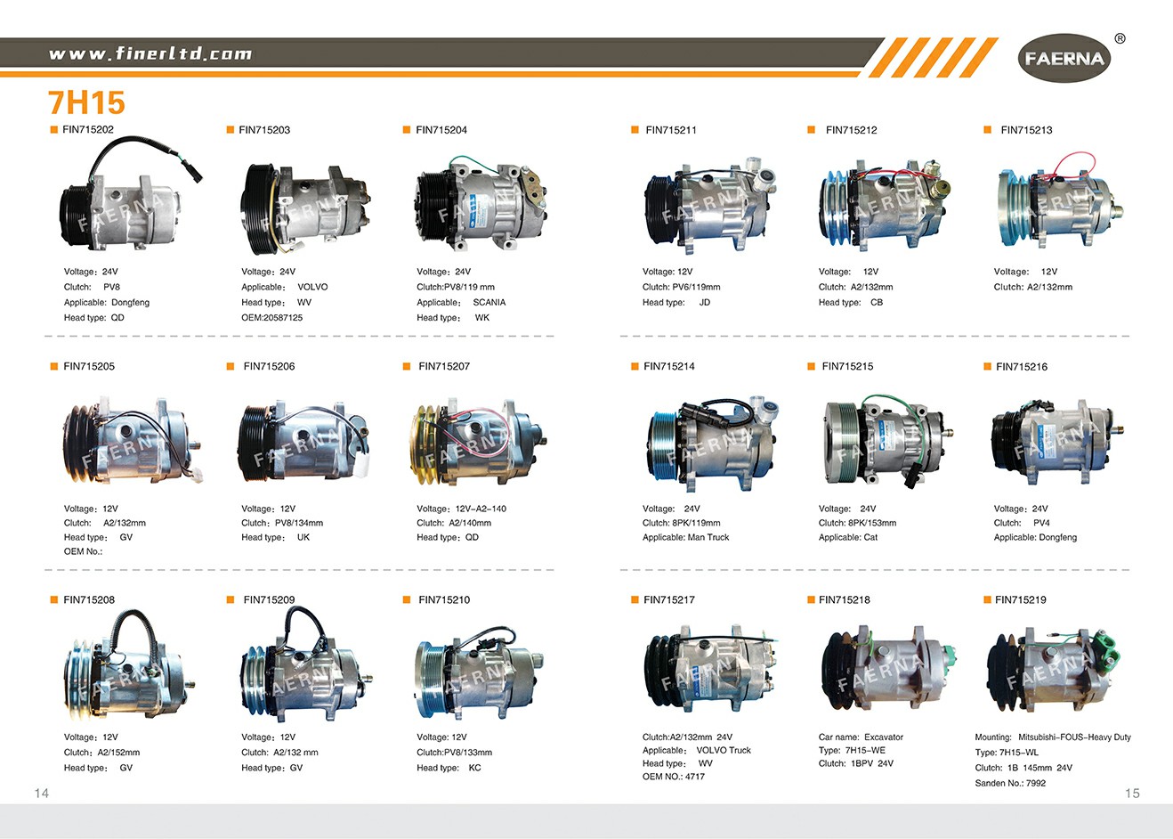Click the orange bullet beside FIN715211
The width and height of the screenshot is (1173, 839).
point(635,130)
